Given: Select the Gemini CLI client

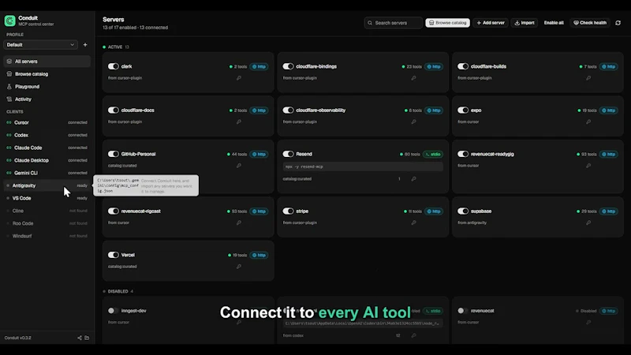Looking at the screenshot, I should click(47, 173).
